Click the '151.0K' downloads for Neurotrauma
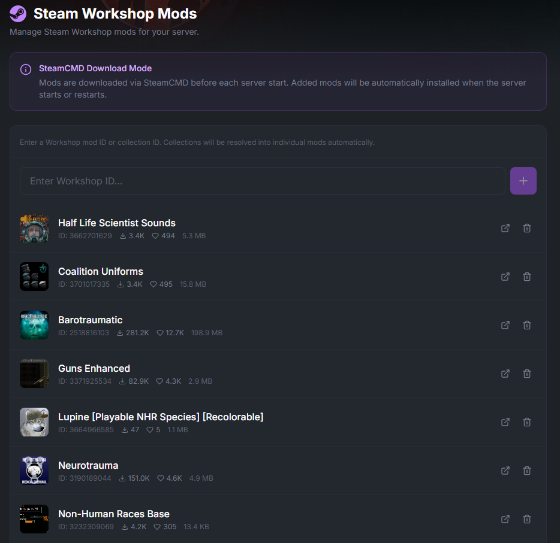Image resolution: width=560 pixels, height=543 pixels. pyautogui.click(x=139, y=478)
